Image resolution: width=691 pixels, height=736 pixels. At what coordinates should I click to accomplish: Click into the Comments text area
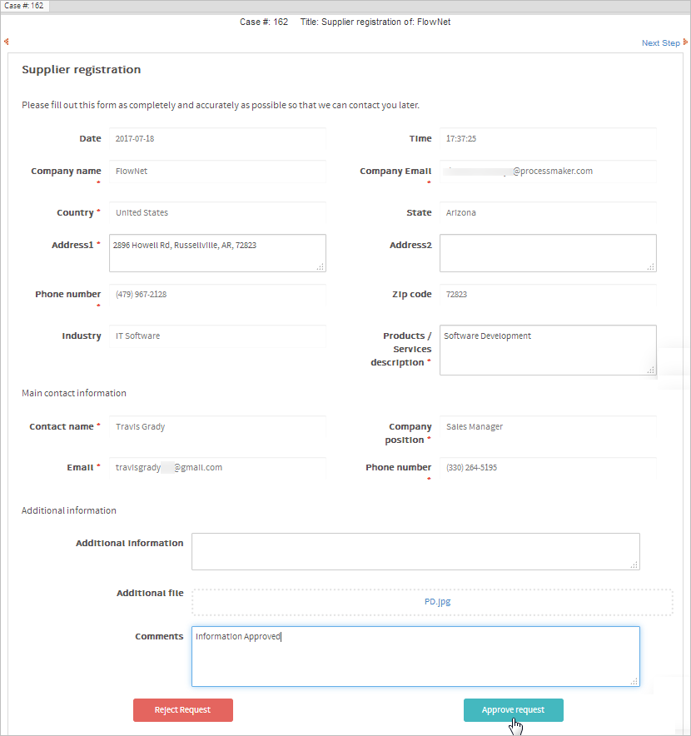415,656
